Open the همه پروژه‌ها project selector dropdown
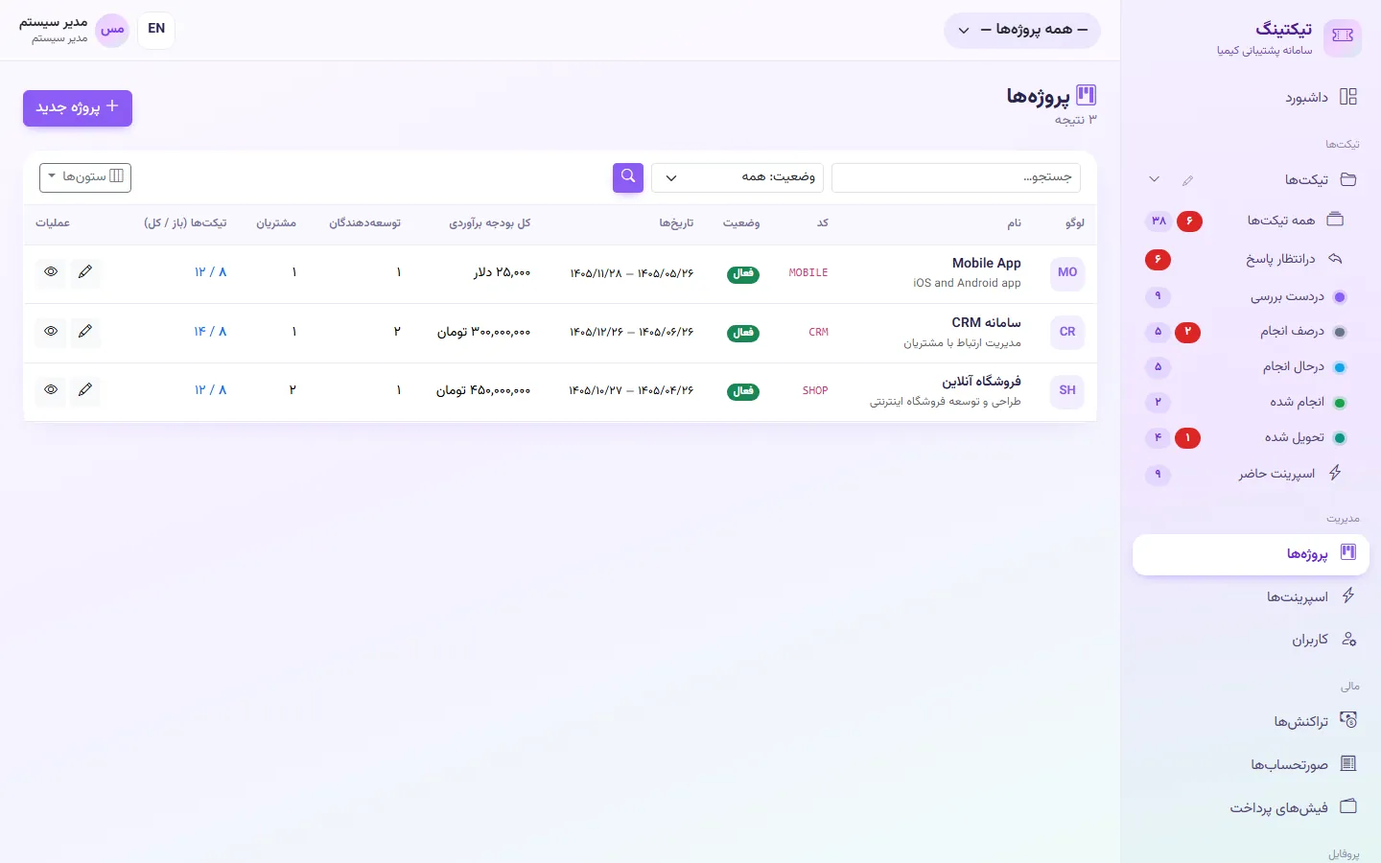1381x863 pixels. (x=1022, y=31)
